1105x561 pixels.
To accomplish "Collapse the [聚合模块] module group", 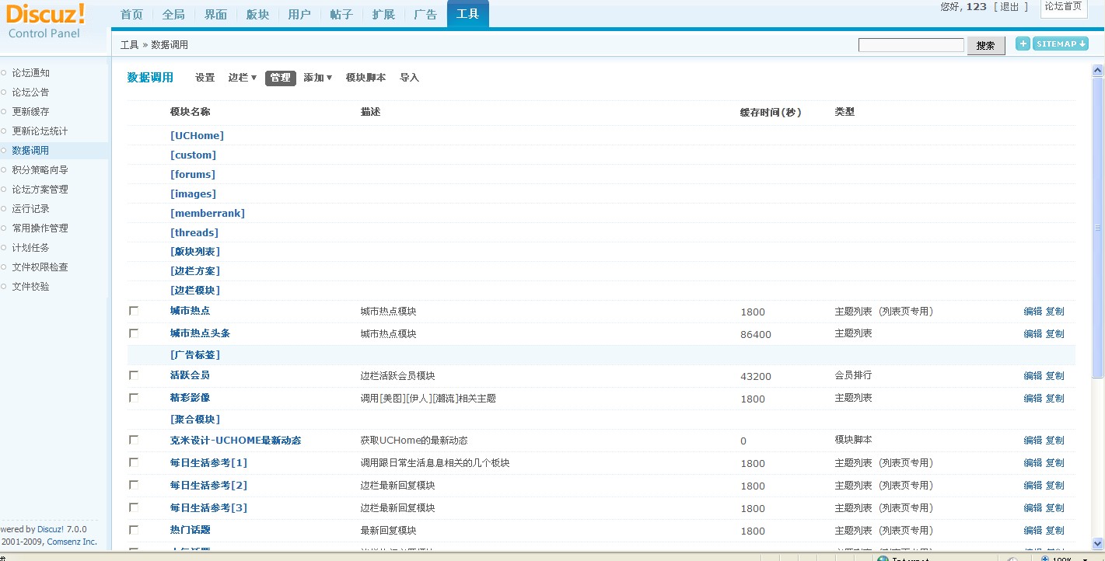I will point(195,420).
